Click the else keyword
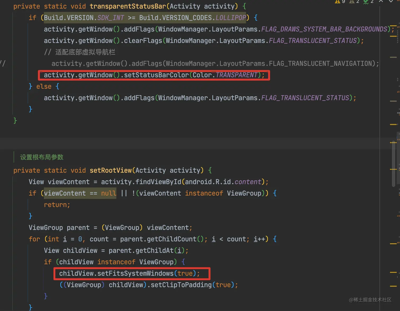Screen dimensions: 400x311 44,87
